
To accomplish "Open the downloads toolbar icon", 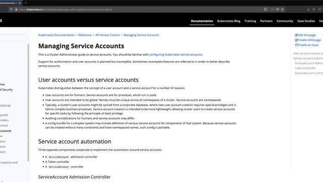I will click(308, 10).
